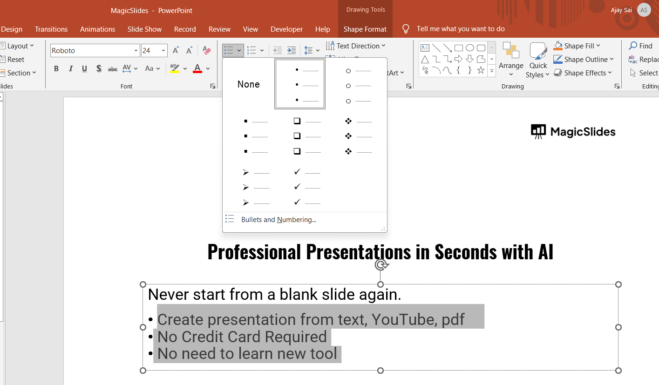This screenshot has width=659, height=385.
Task: Click the Increase List Level indent icon
Action: tap(291, 50)
